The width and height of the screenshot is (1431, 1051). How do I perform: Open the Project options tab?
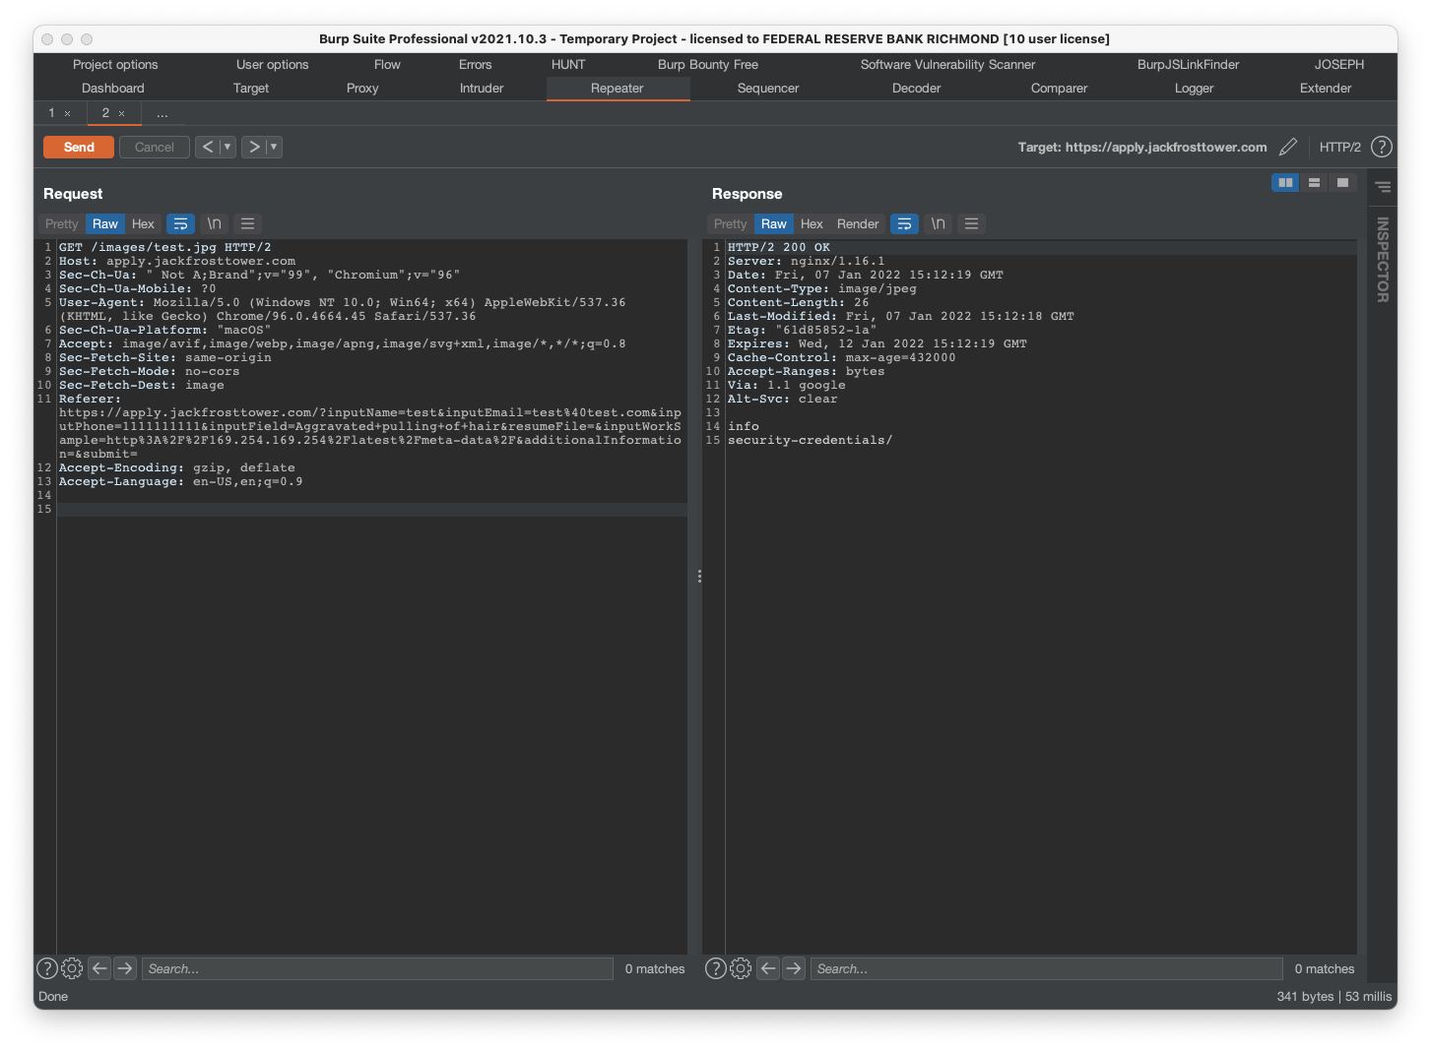tap(115, 64)
